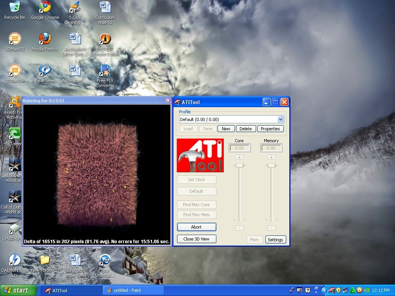
Task: Open the Application Letter Cent document
Action: [75, 44]
